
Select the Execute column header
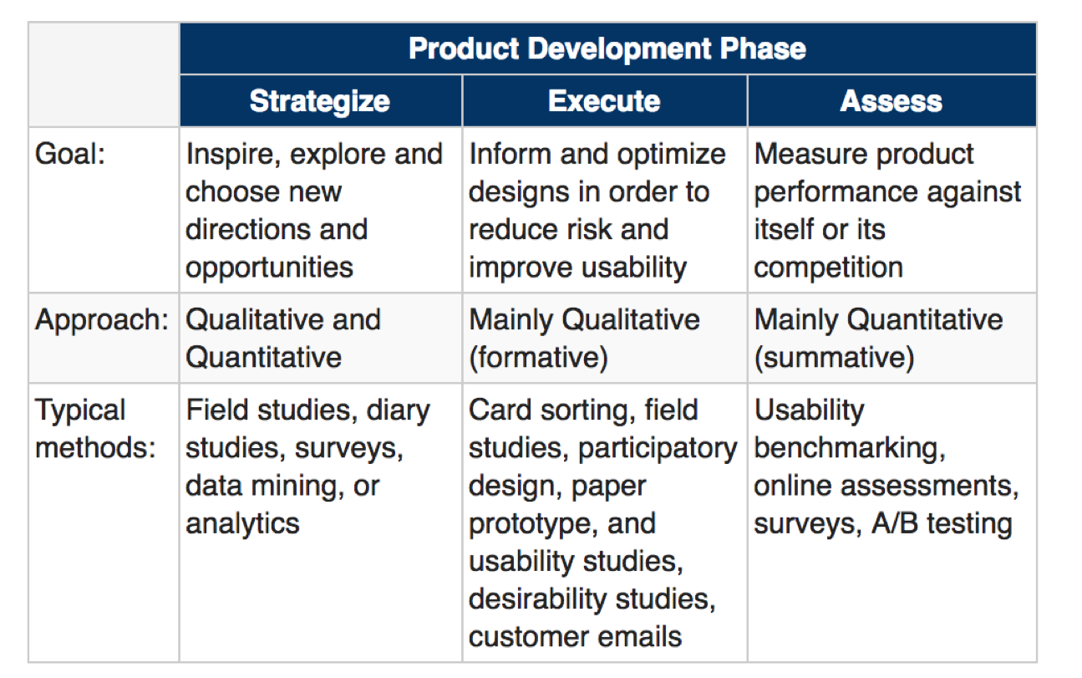(604, 101)
